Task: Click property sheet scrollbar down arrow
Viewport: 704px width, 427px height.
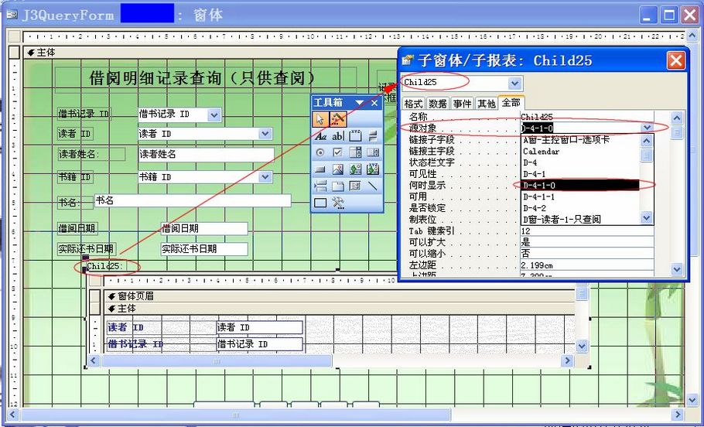Action: pos(677,269)
